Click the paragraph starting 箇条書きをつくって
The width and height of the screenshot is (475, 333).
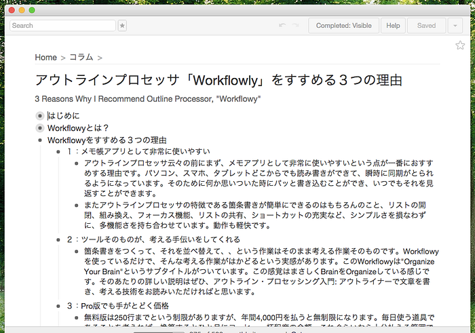(261, 271)
